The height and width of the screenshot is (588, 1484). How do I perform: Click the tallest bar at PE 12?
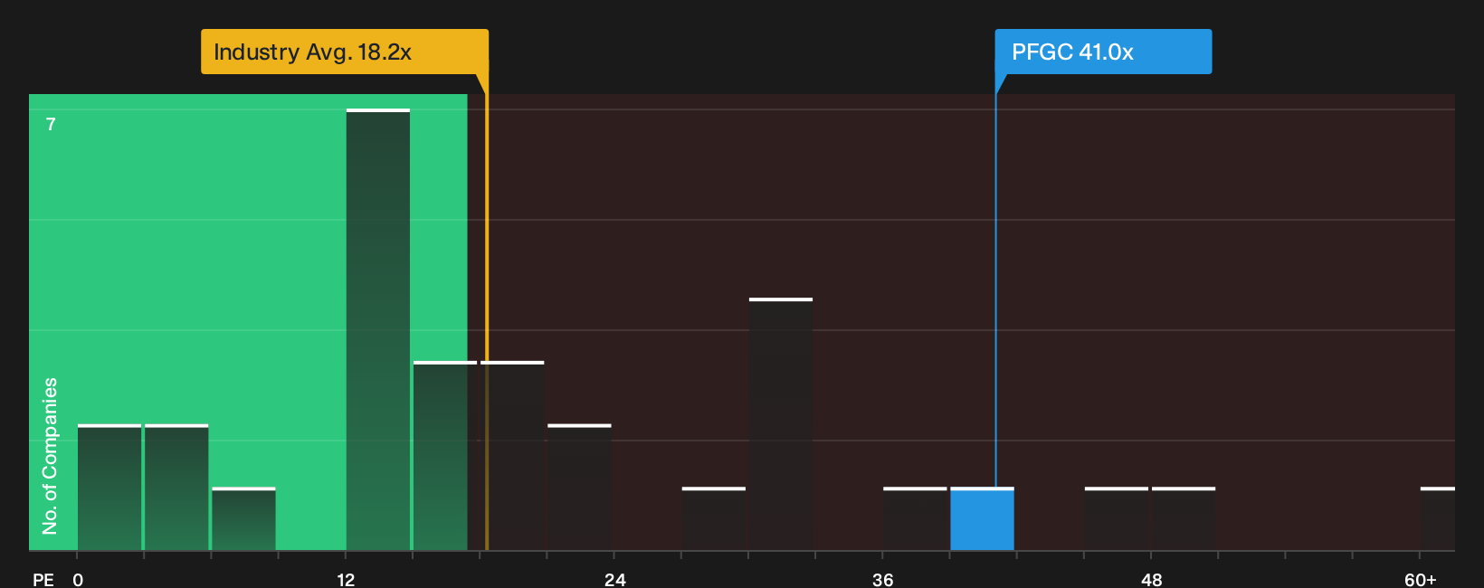click(378, 329)
